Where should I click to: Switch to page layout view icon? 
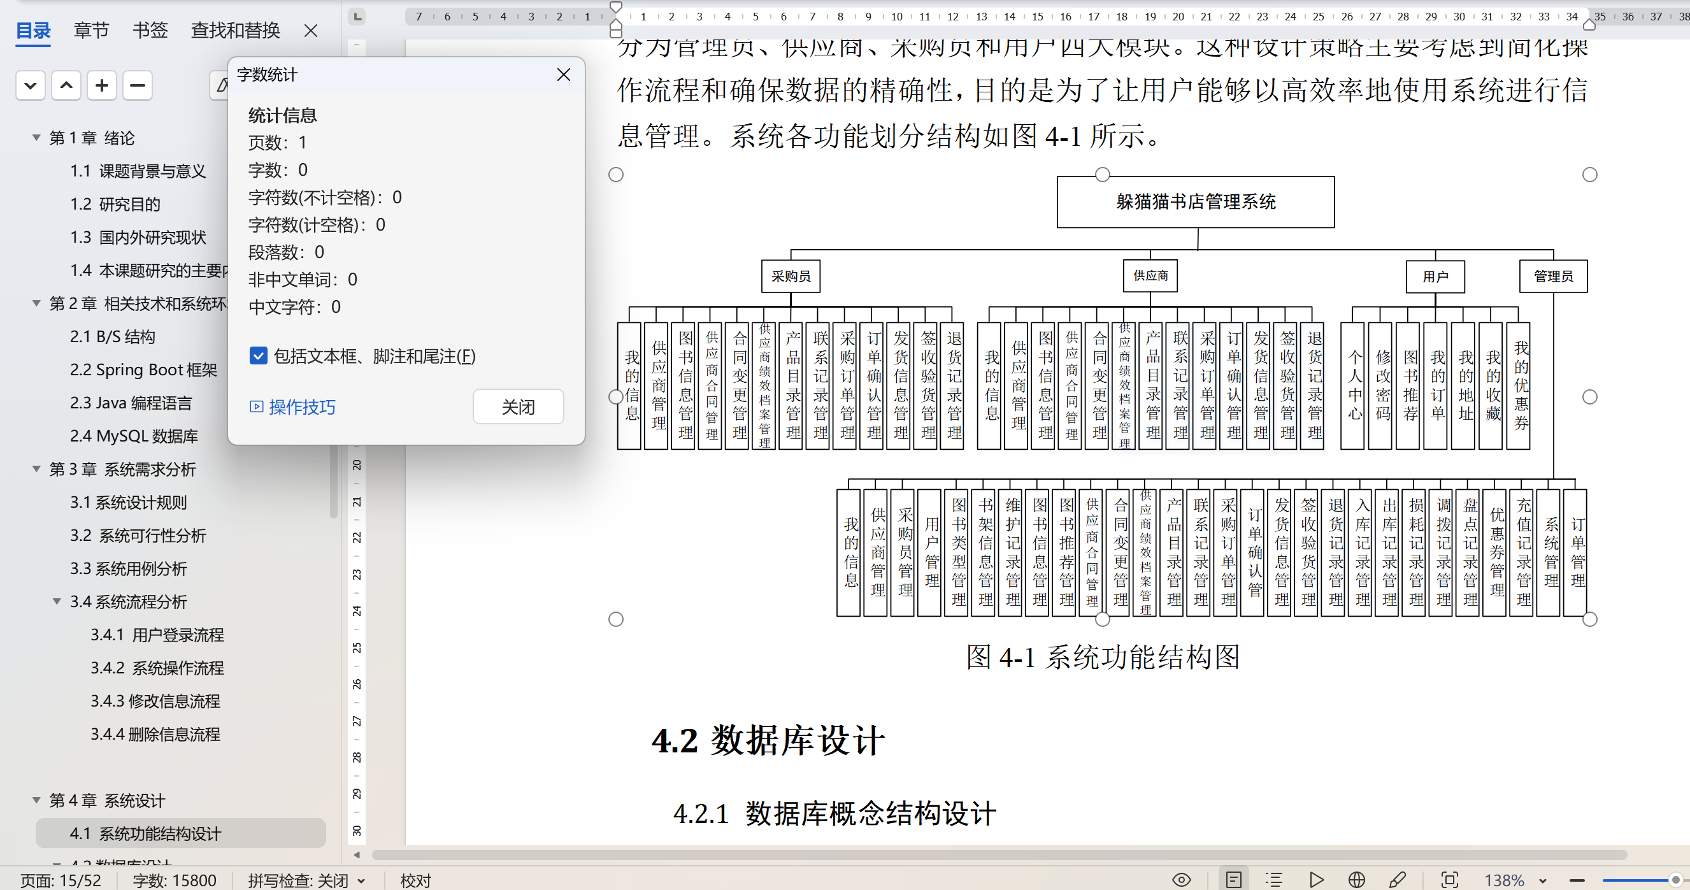pyautogui.click(x=1233, y=880)
